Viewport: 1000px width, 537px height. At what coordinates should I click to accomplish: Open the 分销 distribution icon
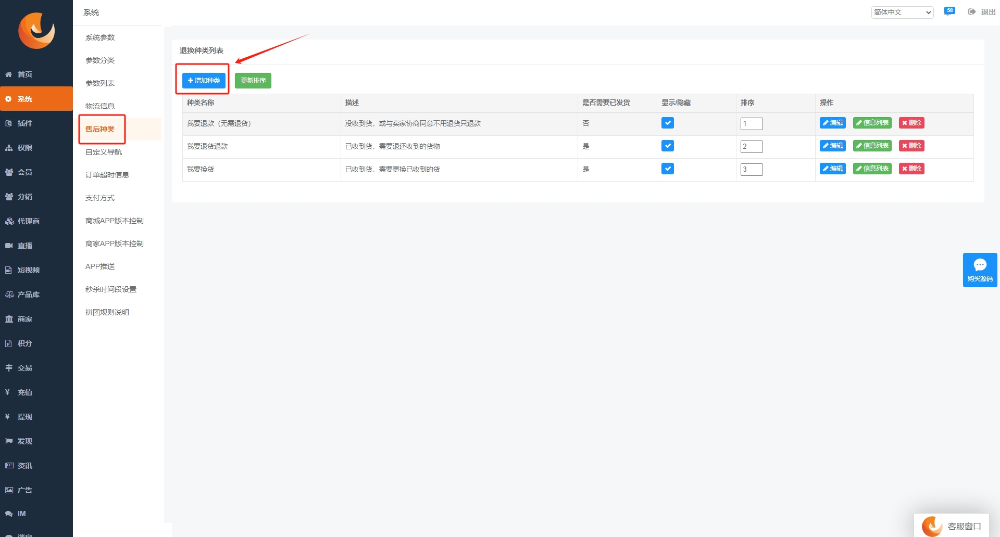click(x=9, y=197)
